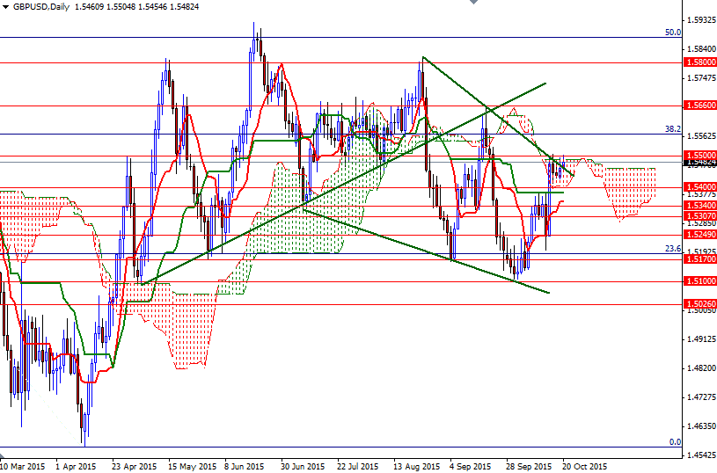Screen dimensions: 717x473
Task: Select the 1.5026 red price label
Action: coord(699,304)
